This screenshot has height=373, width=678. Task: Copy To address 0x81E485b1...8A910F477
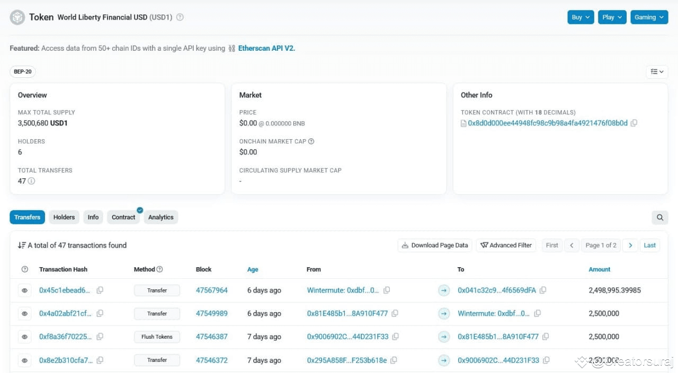click(x=546, y=336)
